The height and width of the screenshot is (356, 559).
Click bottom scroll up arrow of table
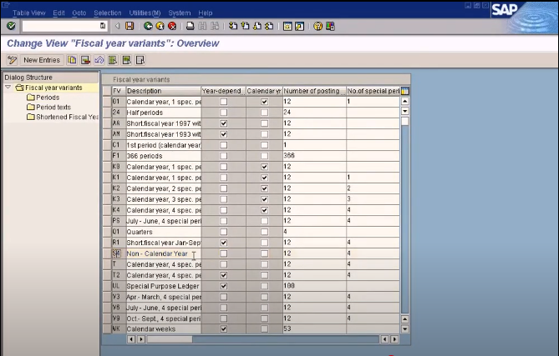tap(404, 319)
